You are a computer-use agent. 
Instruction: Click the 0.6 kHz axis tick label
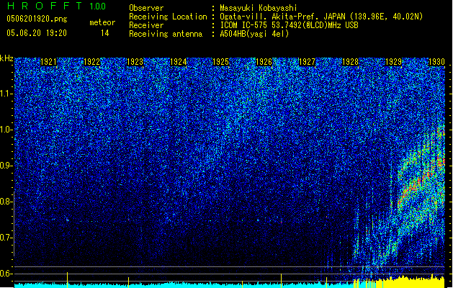(6, 274)
